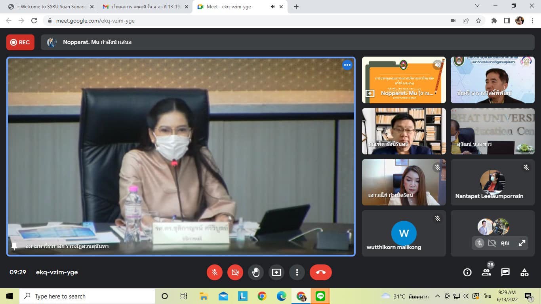Click the Present now screen share button
The image size is (541, 304).
[x=276, y=272]
